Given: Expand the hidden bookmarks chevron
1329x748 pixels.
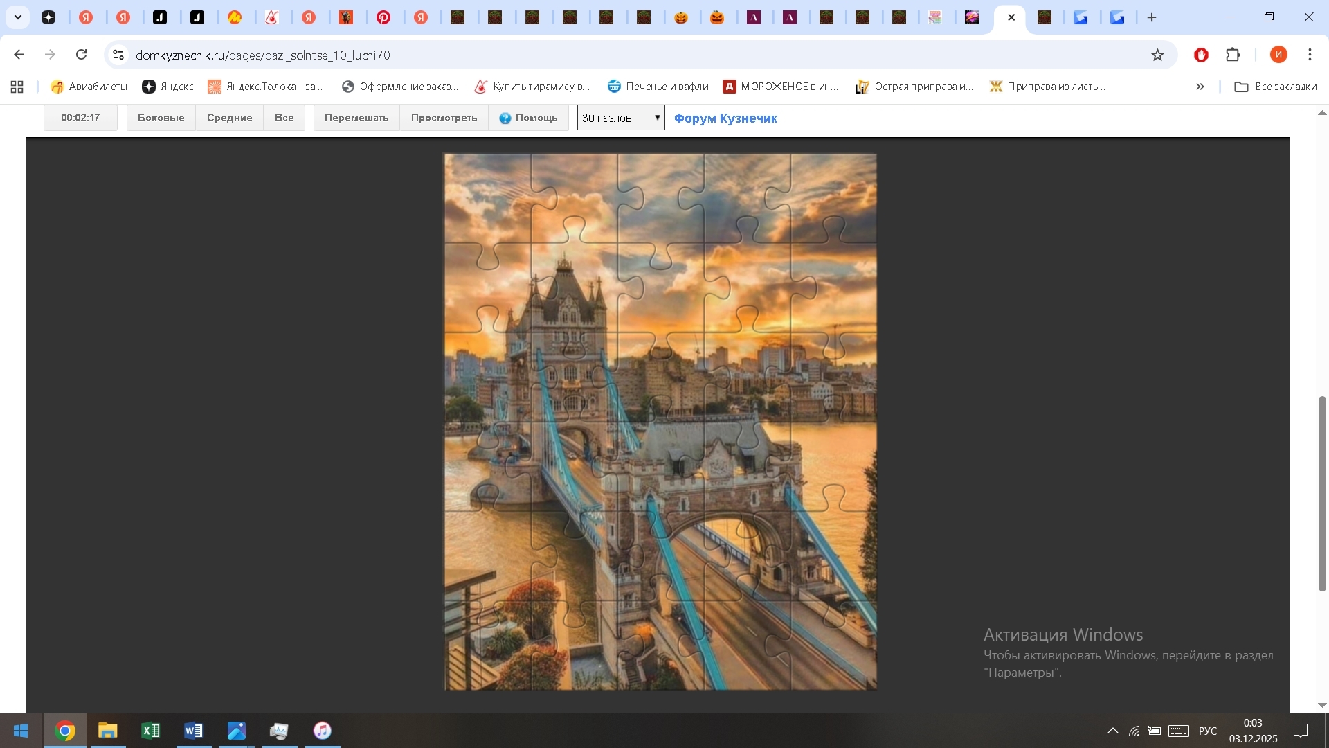Looking at the screenshot, I should coord(1200,87).
